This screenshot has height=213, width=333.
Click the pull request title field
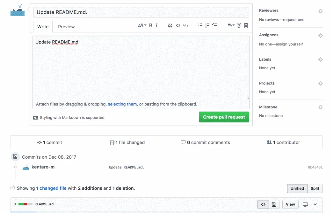pos(141,12)
